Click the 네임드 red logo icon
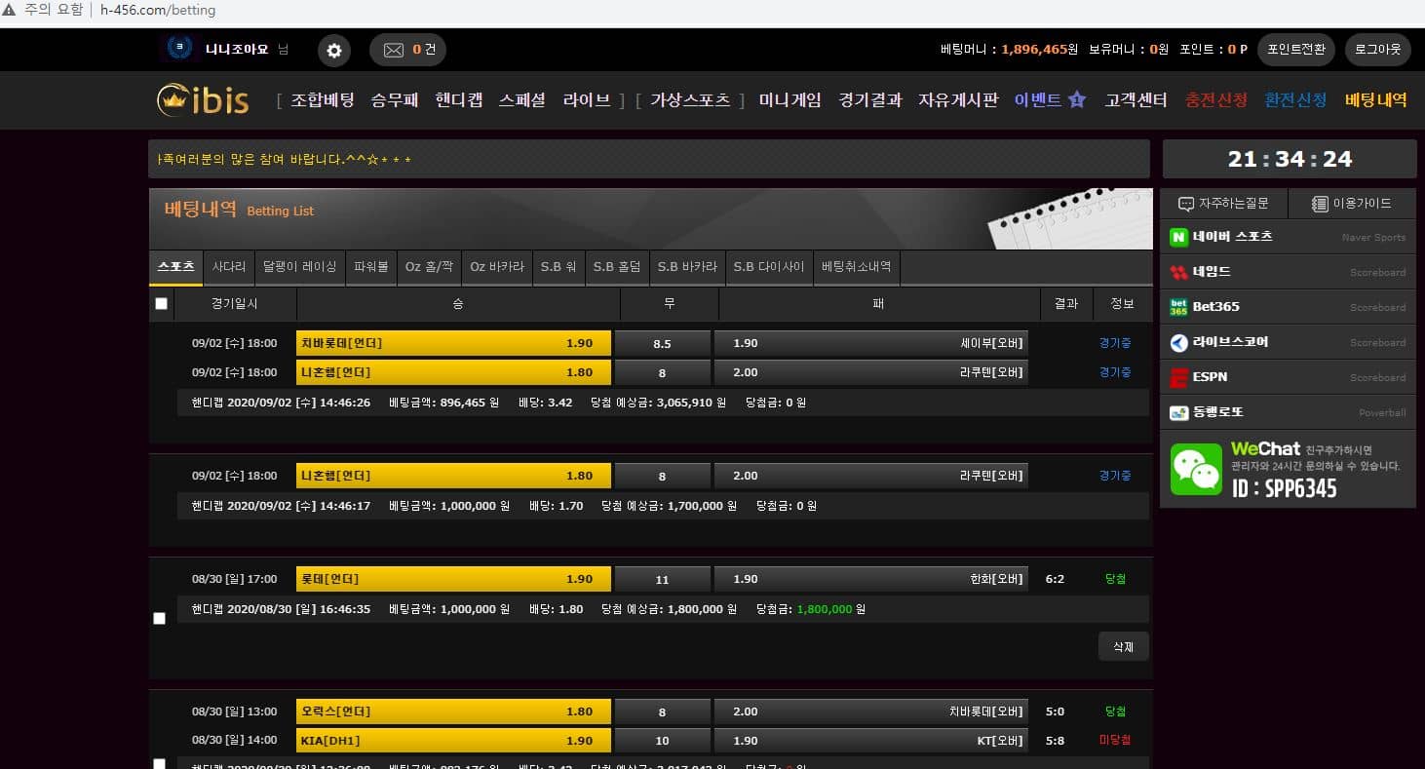The image size is (1425, 769). pos(1179,272)
